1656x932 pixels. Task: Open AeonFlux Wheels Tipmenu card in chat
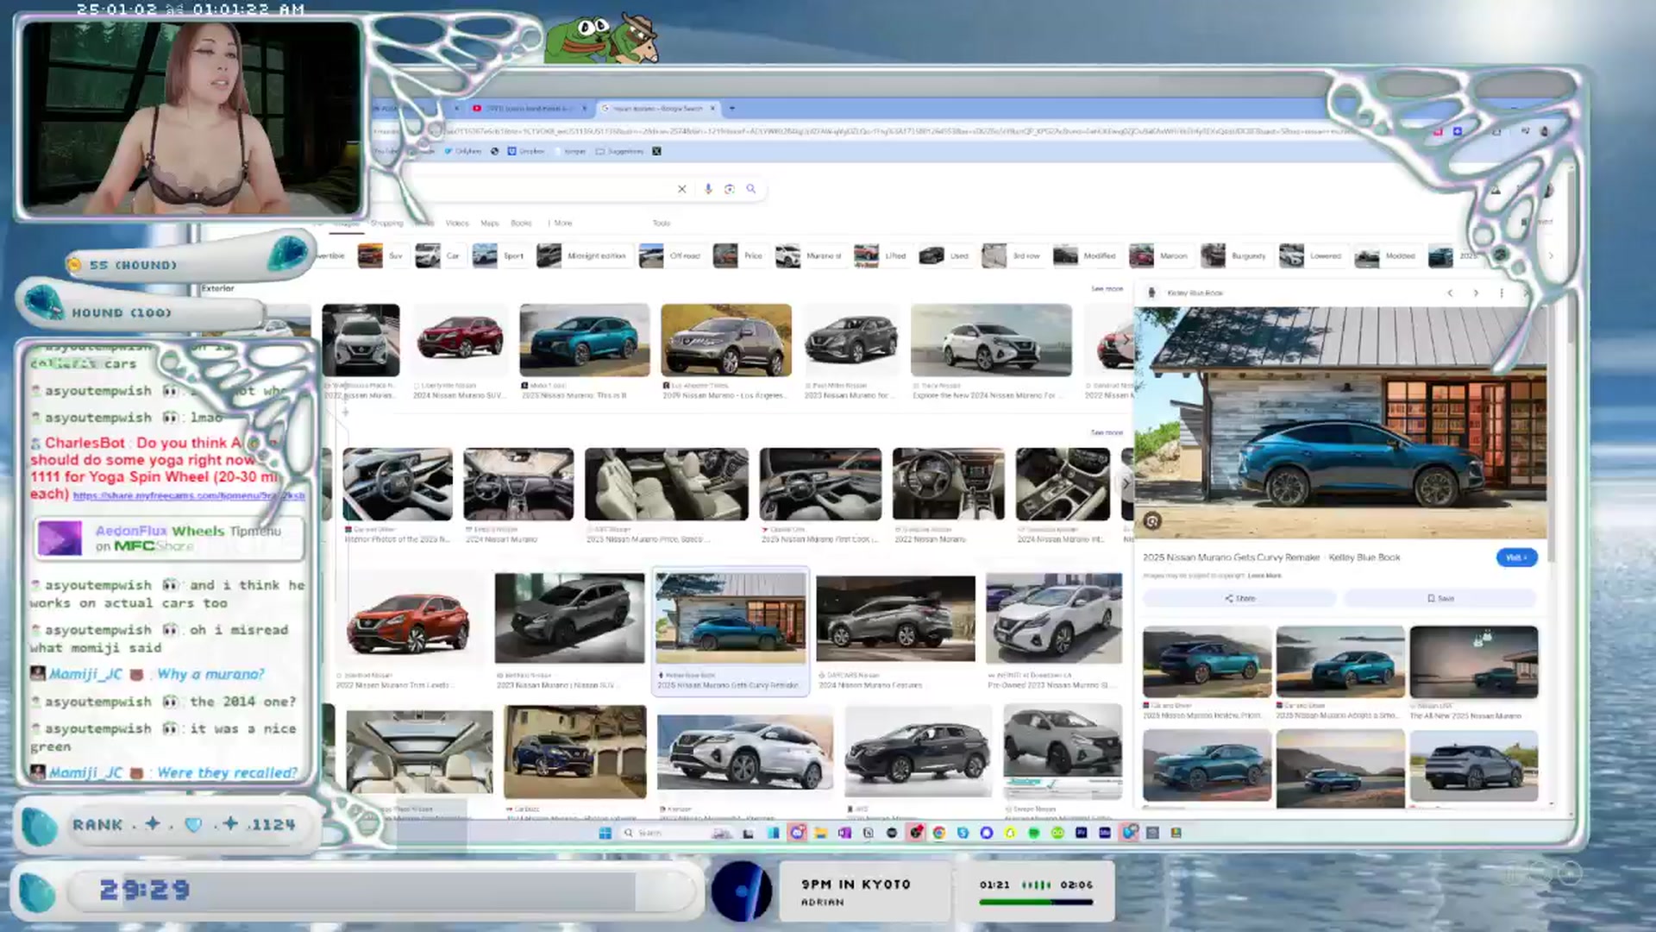click(x=169, y=538)
